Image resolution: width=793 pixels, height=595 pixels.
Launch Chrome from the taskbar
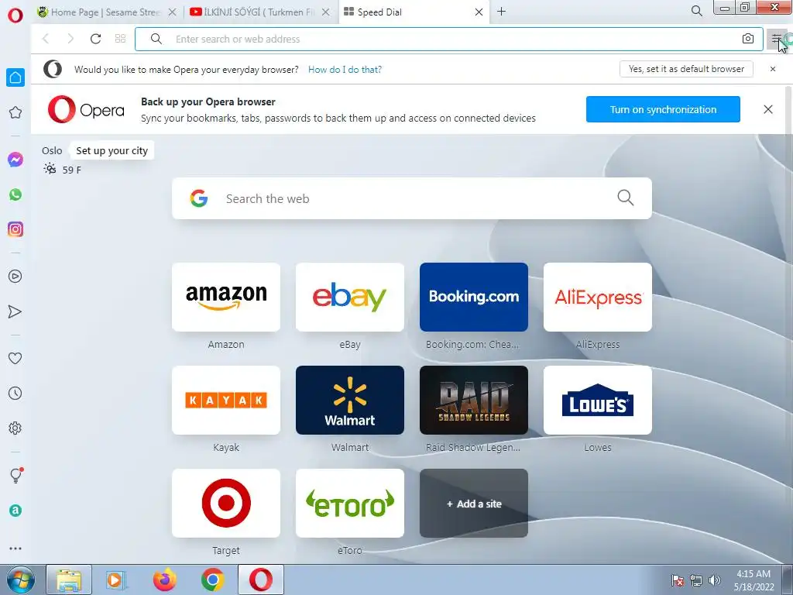pos(213,580)
